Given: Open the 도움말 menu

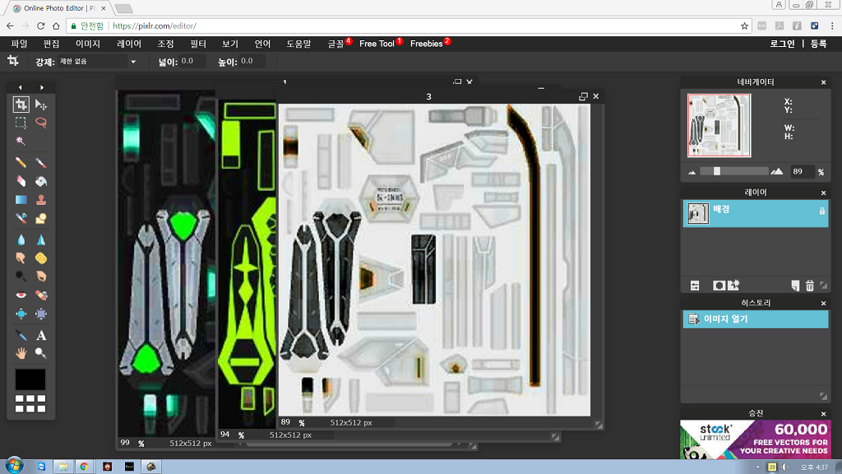Looking at the screenshot, I should (x=298, y=44).
